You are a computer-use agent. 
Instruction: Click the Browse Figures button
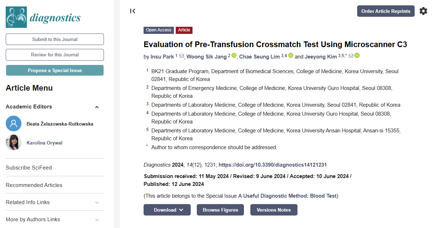pos(220,210)
